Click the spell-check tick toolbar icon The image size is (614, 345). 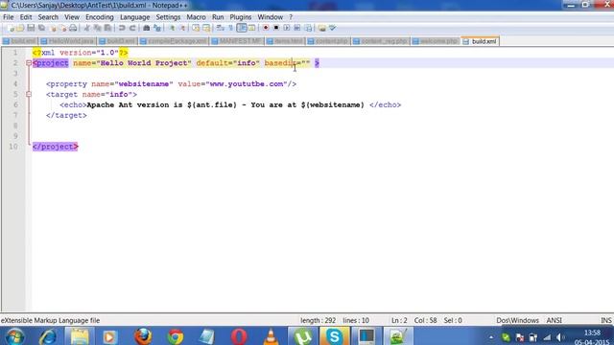click(x=333, y=28)
